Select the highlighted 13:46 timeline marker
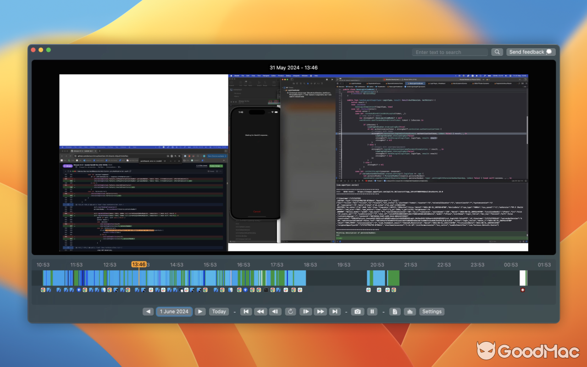 click(x=139, y=264)
